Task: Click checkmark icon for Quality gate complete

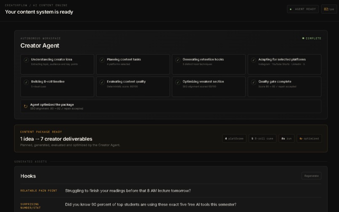Action: 254,82
